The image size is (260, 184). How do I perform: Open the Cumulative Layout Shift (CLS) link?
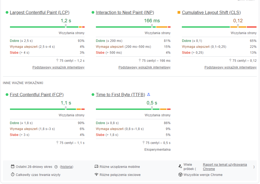pyautogui.click(x=211, y=13)
